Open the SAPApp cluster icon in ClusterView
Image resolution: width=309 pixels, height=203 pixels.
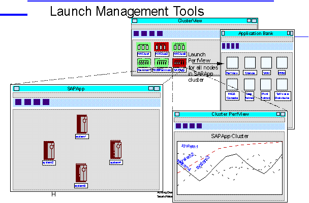pyautogui.click(x=178, y=63)
